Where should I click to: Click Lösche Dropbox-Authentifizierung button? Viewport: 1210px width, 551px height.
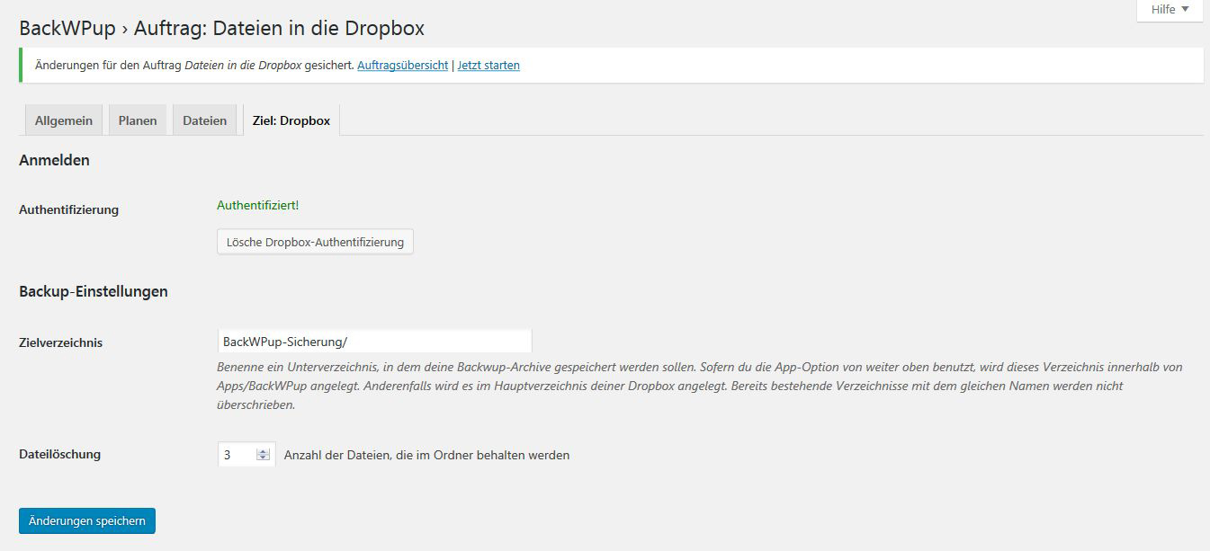[x=315, y=242]
